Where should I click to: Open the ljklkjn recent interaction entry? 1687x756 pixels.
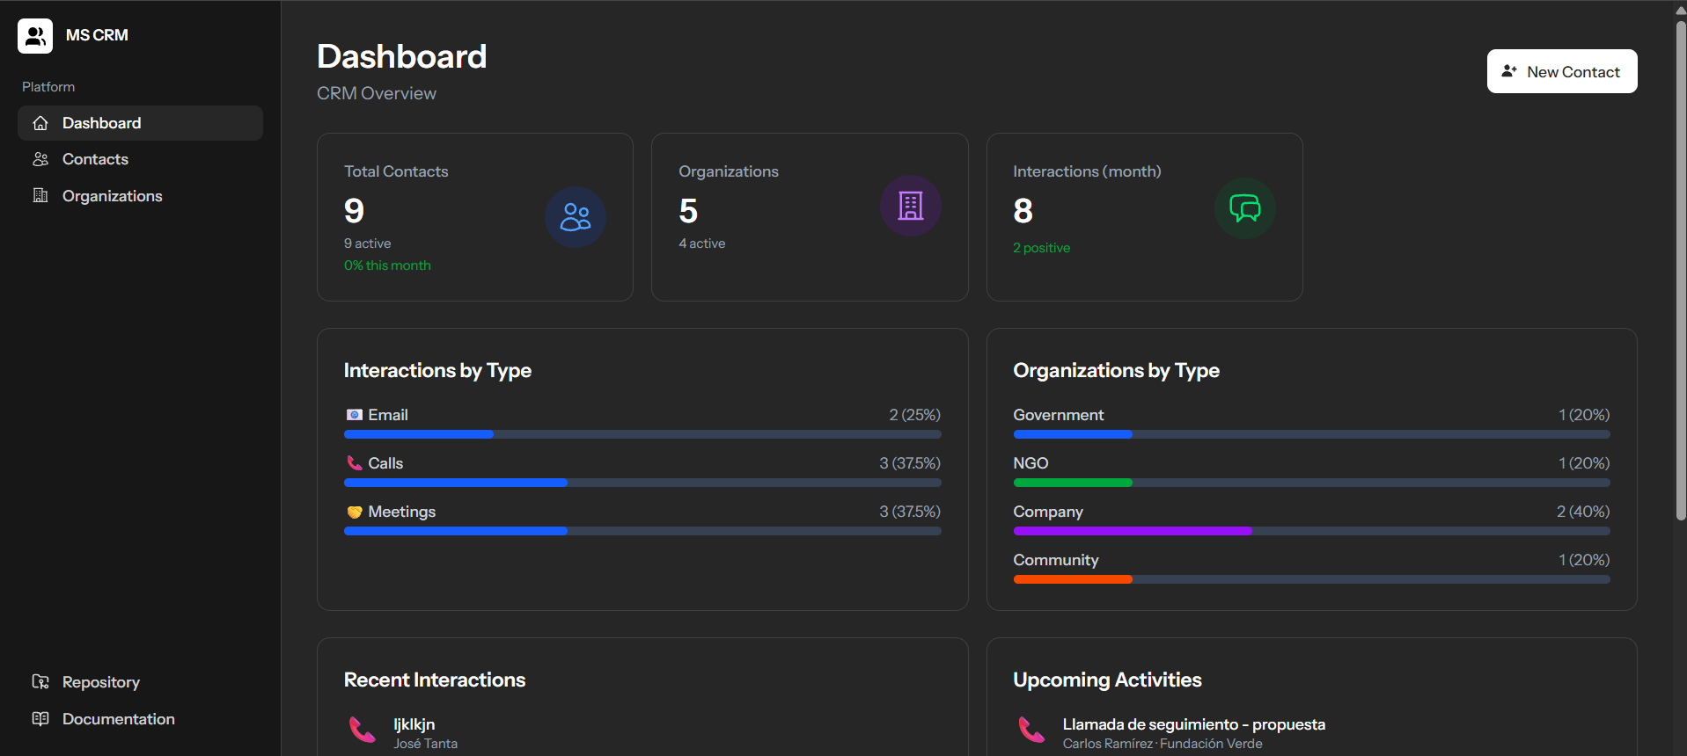(x=414, y=724)
